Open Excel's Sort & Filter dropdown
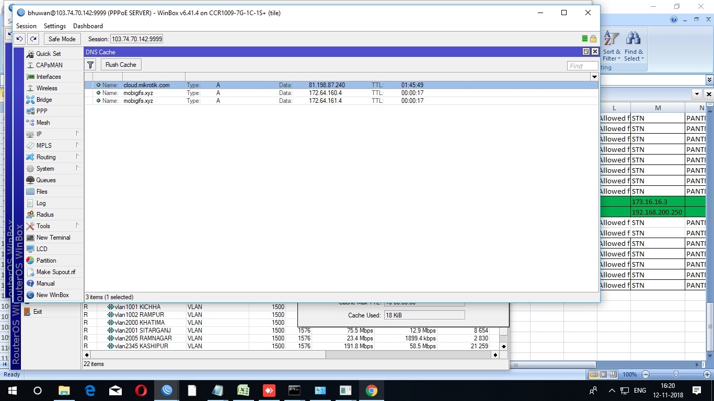The height and width of the screenshot is (401, 714). click(612, 46)
